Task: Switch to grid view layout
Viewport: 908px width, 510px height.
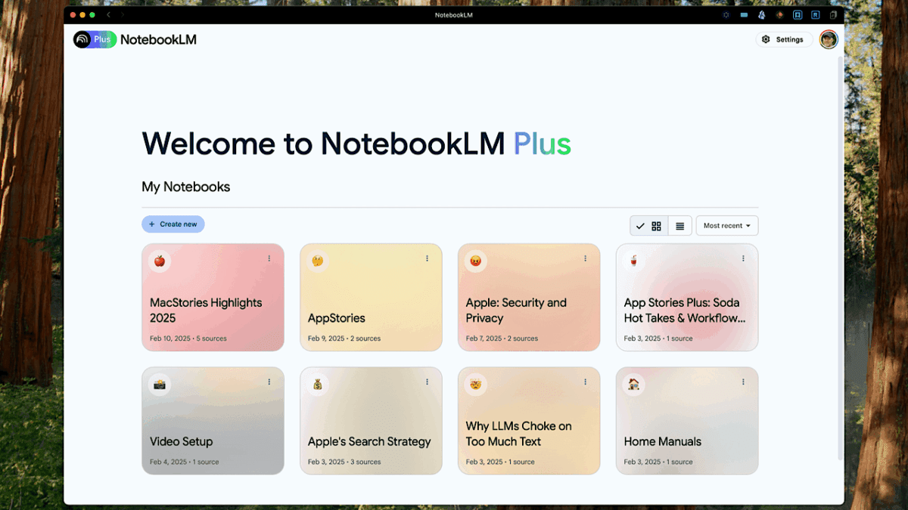Action: click(656, 226)
